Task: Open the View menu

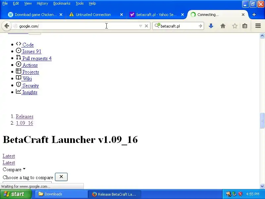Action: 28,3
